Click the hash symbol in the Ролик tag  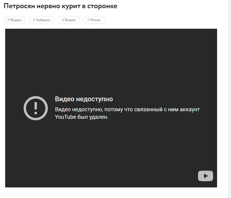pyautogui.click(x=88, y=20)
